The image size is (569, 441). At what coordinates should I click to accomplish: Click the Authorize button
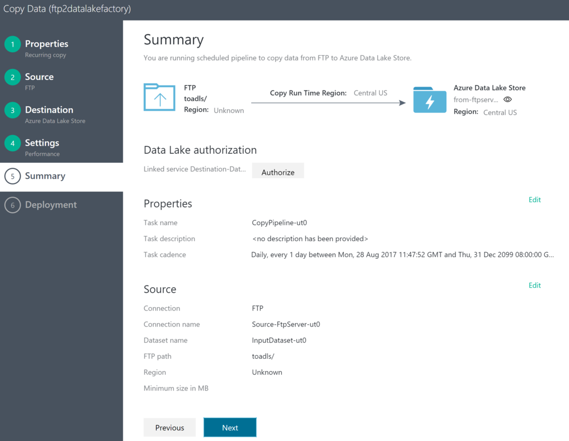click(x=278, y=172)
